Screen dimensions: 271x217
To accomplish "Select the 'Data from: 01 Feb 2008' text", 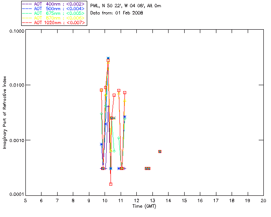I will coord(117,13).
